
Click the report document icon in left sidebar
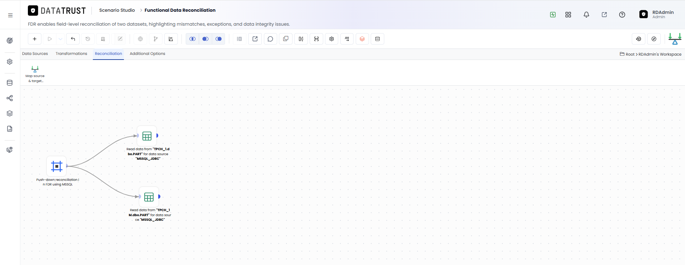click(10, 129)
